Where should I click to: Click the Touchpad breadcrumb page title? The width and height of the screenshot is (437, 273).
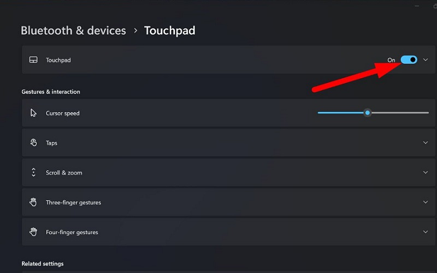tap(169, 31)
